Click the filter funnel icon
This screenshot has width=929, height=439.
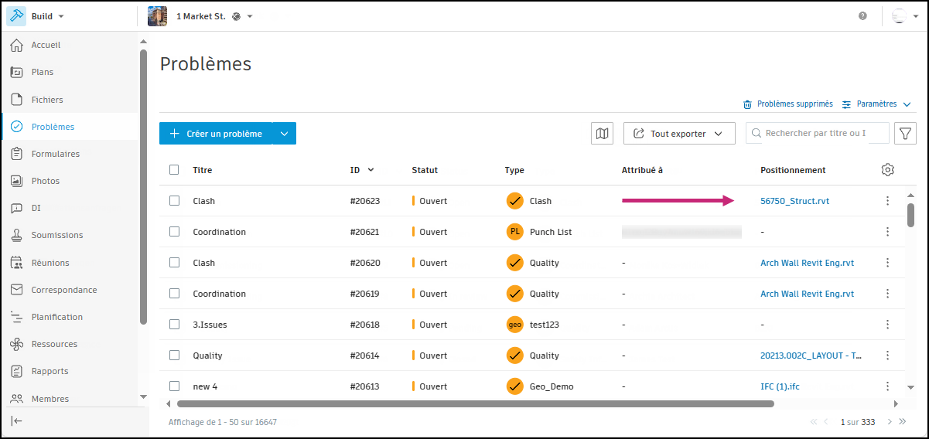tap(905, 134)
